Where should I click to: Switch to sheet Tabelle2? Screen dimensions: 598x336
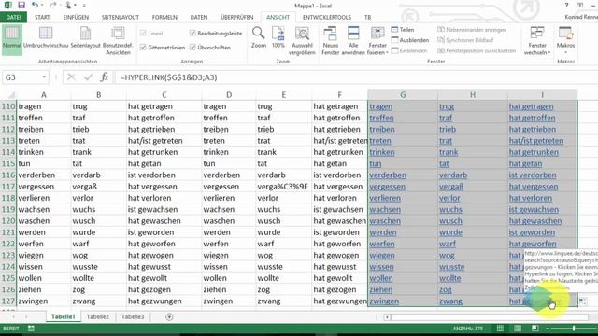(97, 317)
